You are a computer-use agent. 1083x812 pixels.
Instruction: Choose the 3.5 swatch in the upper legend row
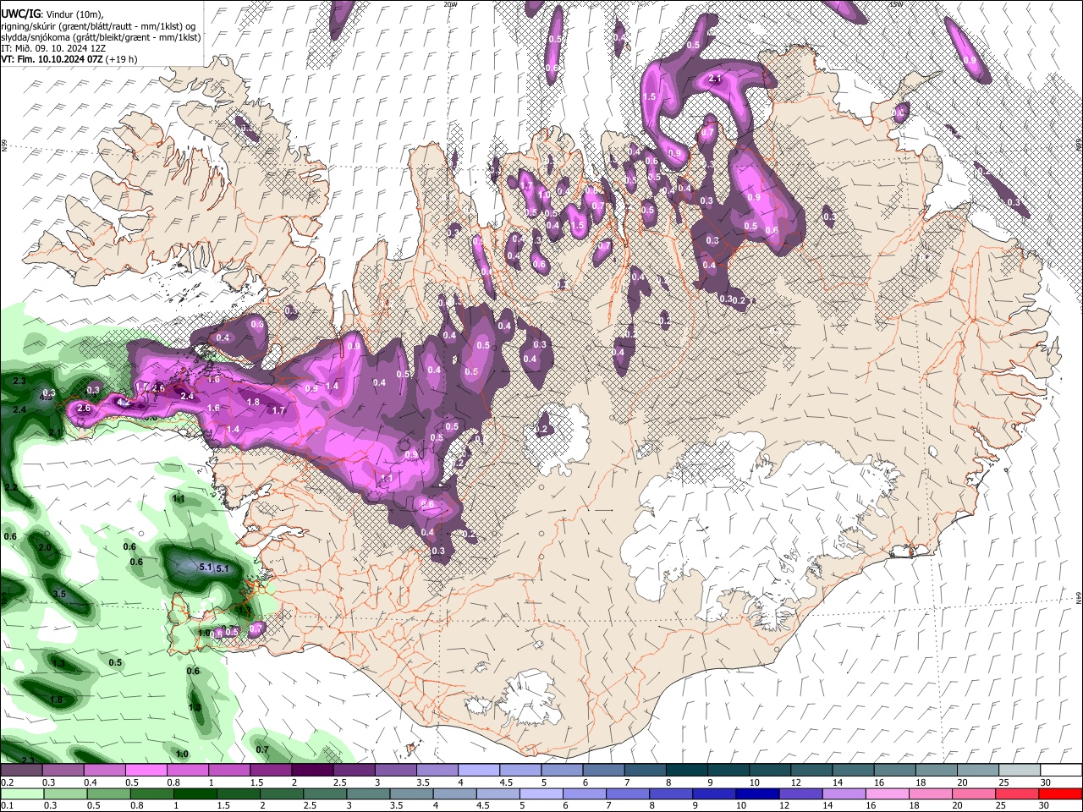(437, 771)
